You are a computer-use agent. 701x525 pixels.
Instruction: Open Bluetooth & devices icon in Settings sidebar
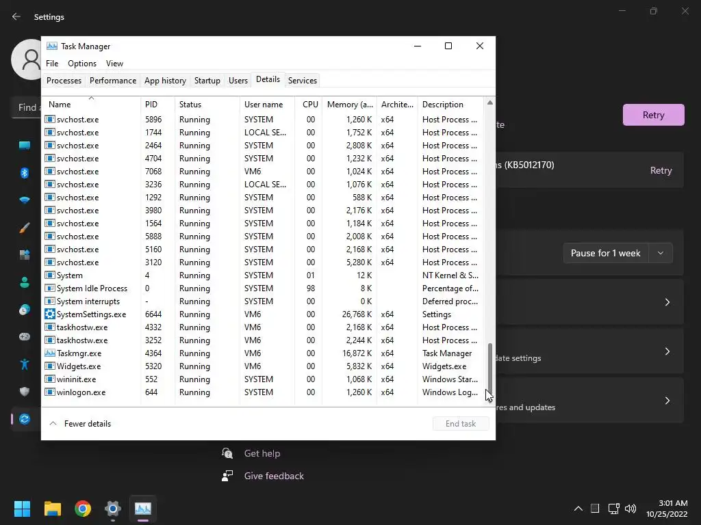(x=25, y=173)
